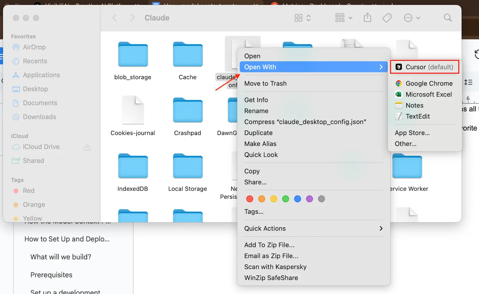Select the Orange tag in sidebar
Image resolution: width=479 pixels, height=294 pixels.
coord(29,205)
